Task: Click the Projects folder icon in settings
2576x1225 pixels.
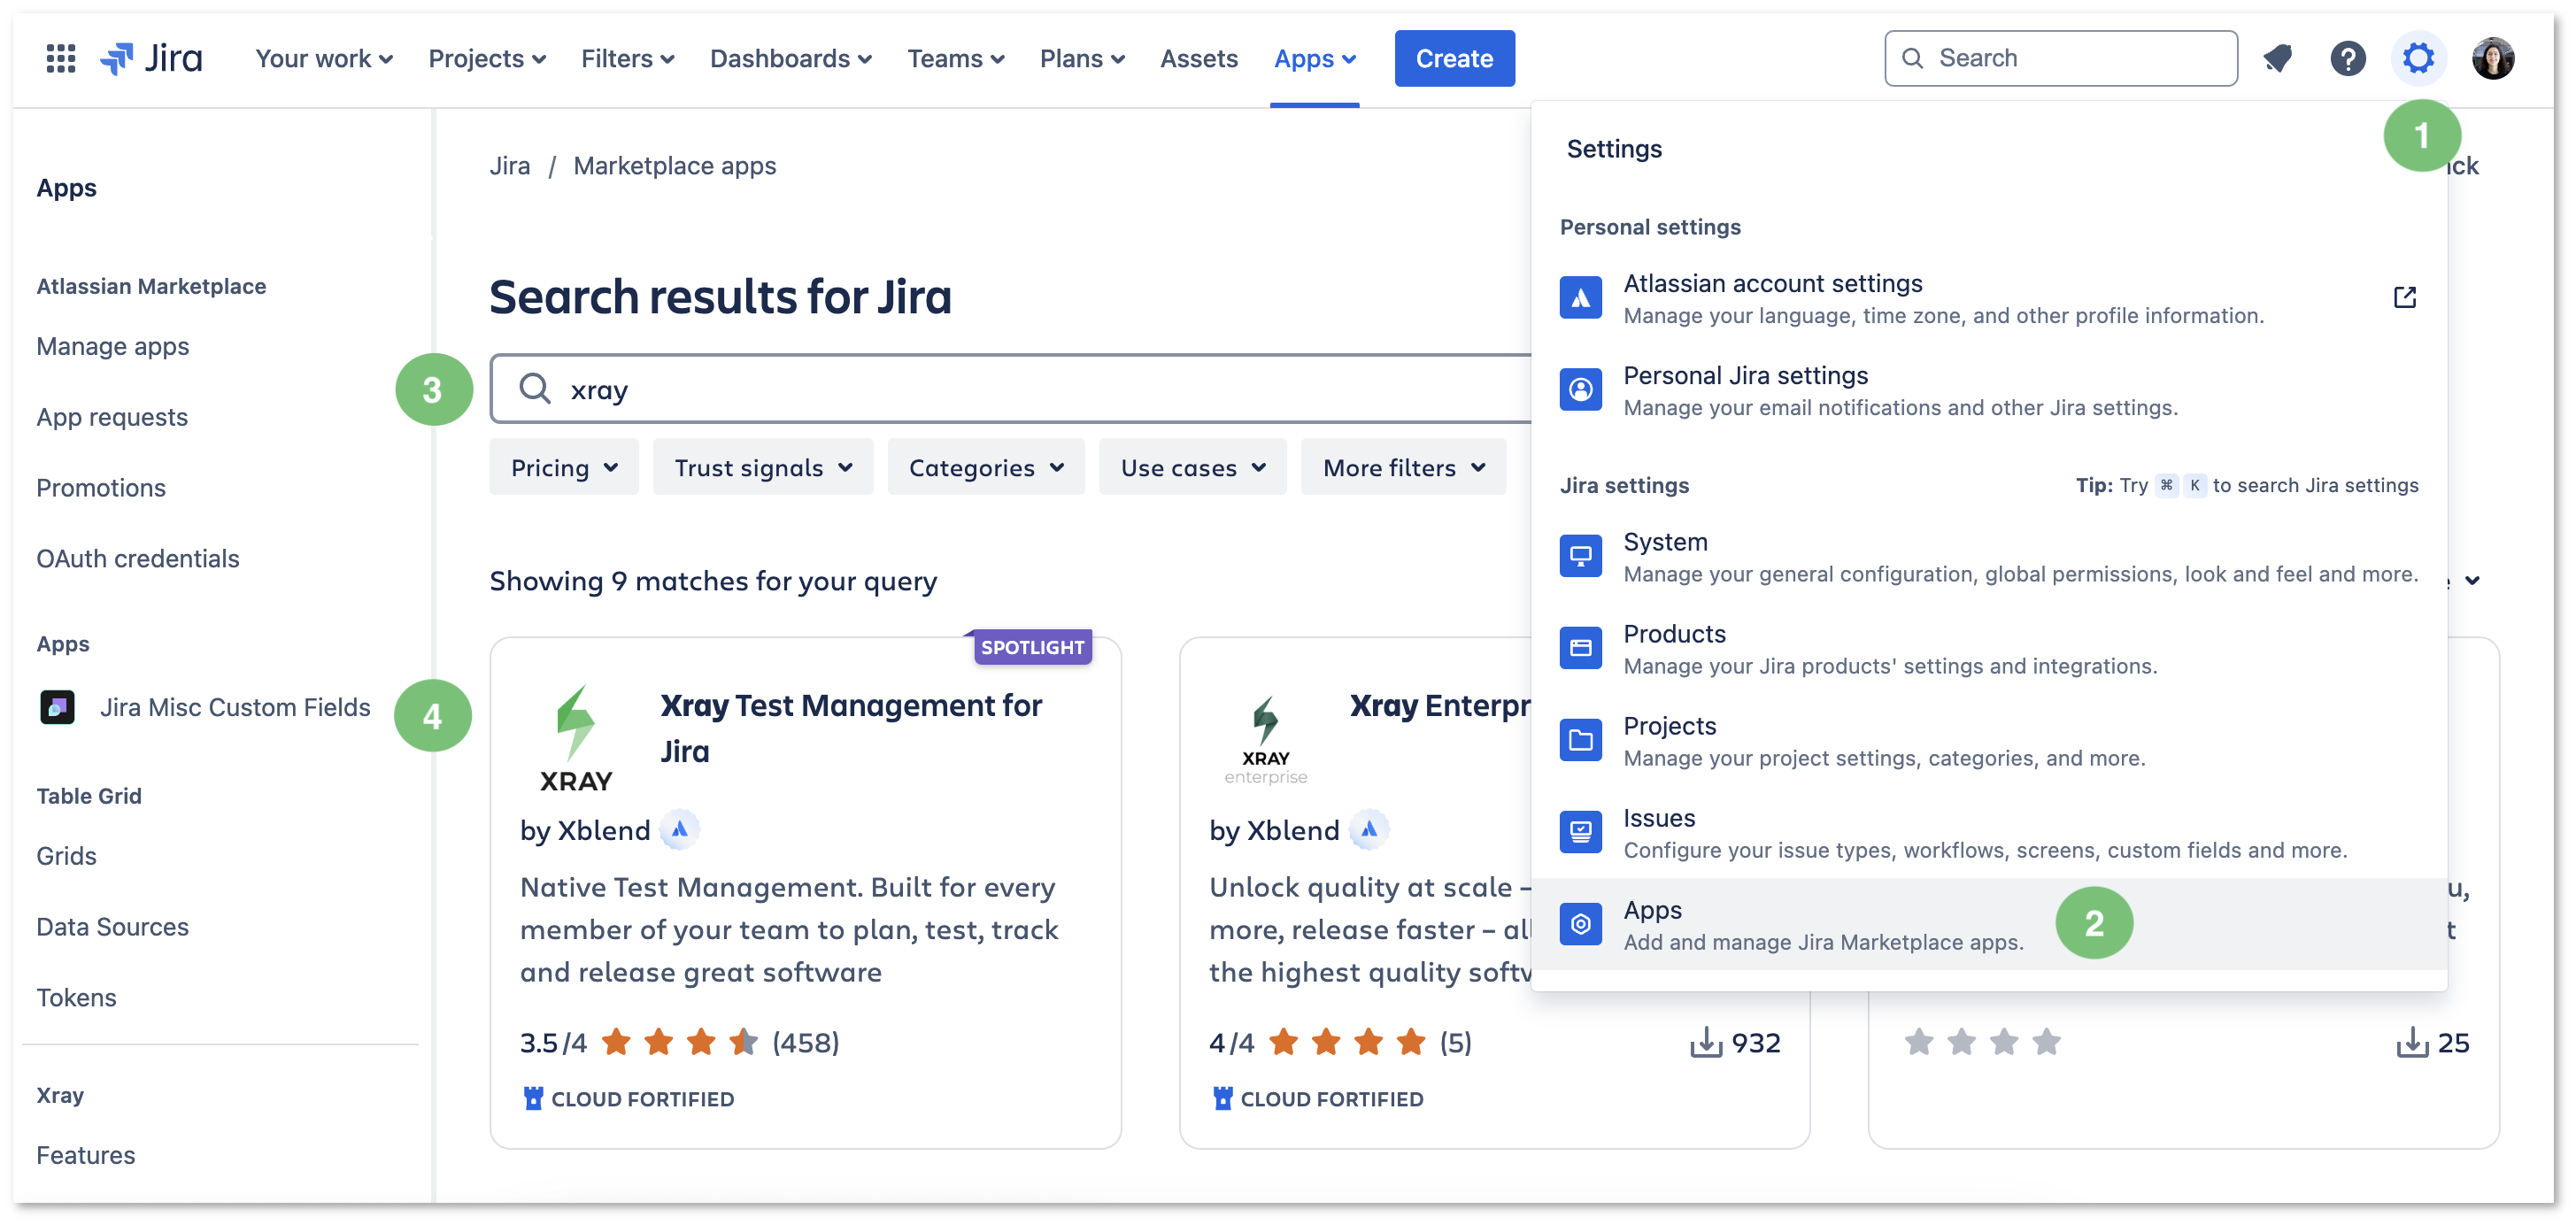Action: 1580,740
